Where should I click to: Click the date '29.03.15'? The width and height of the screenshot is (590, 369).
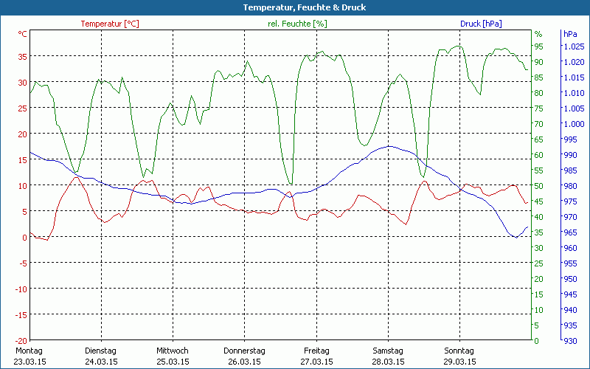[459, 362]
